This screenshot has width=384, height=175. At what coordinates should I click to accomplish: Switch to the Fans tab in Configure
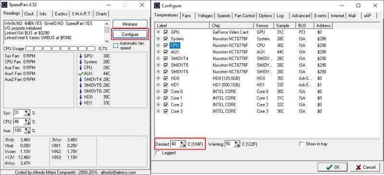point(187,16)
